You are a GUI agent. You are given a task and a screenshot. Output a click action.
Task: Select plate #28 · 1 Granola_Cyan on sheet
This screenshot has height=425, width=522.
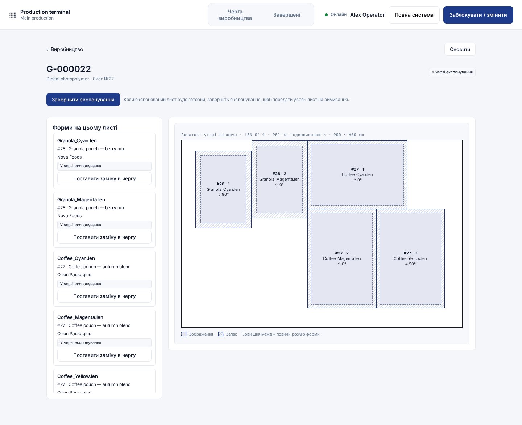(x=223, y=189)
